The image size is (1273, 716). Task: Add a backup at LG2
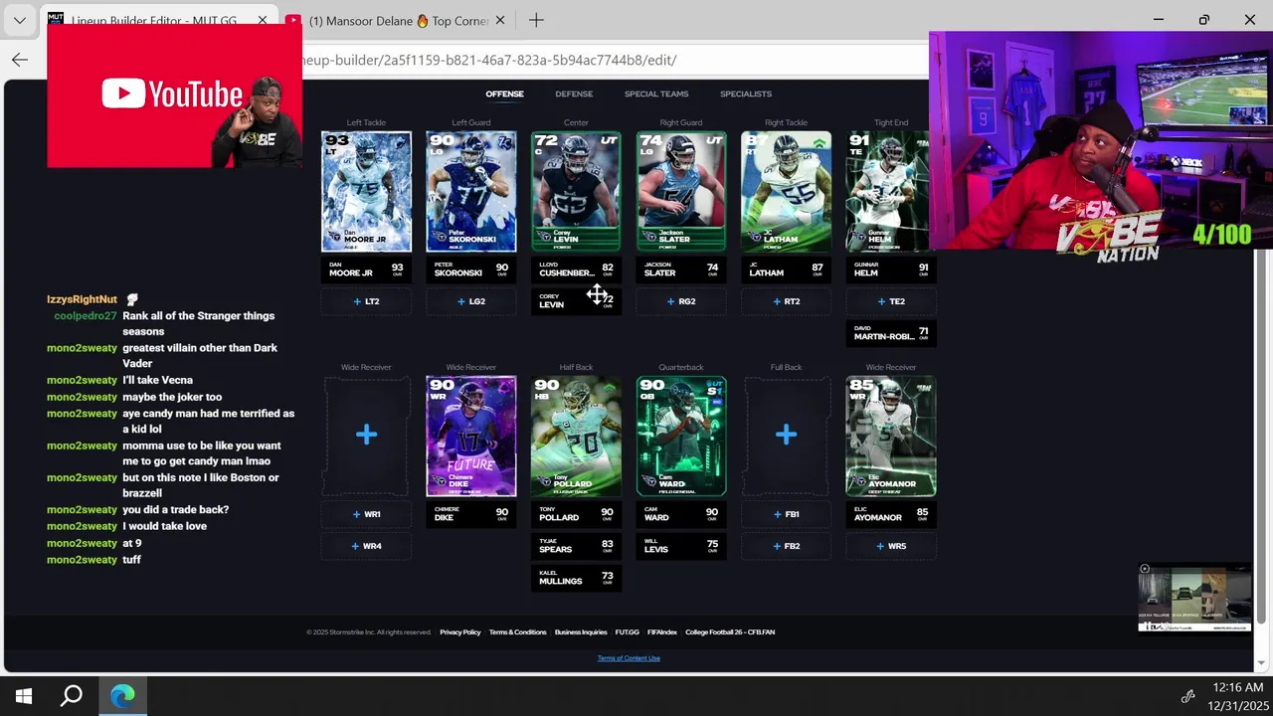tap(471, 301)
